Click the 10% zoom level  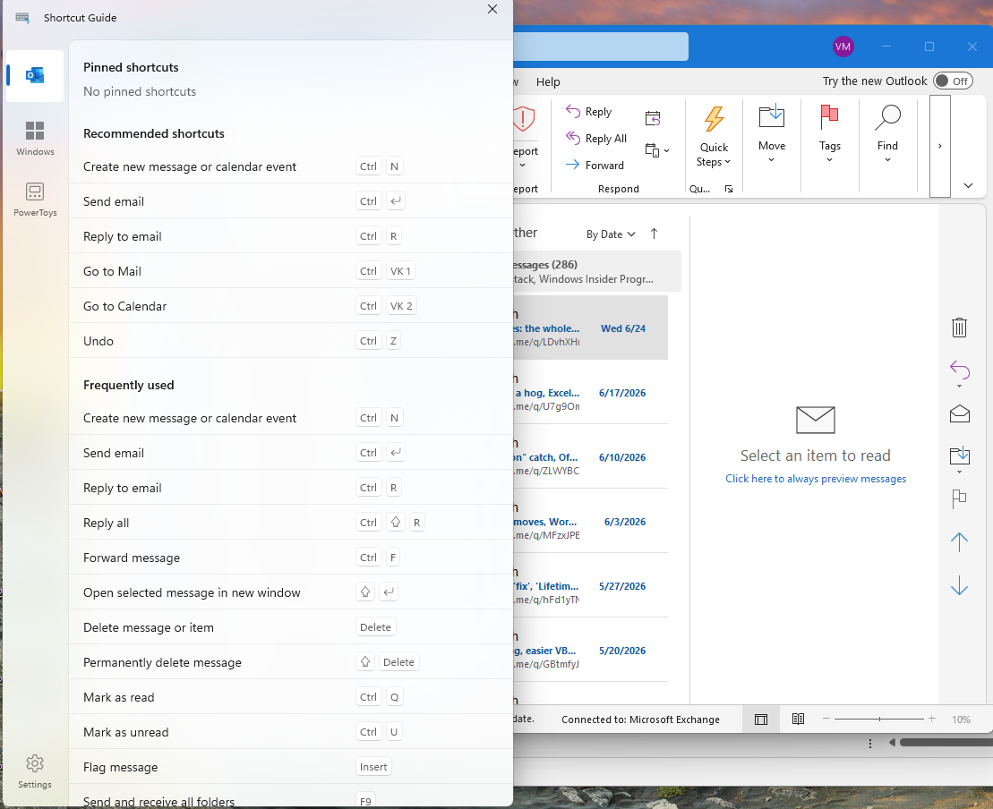click(961, 720)
